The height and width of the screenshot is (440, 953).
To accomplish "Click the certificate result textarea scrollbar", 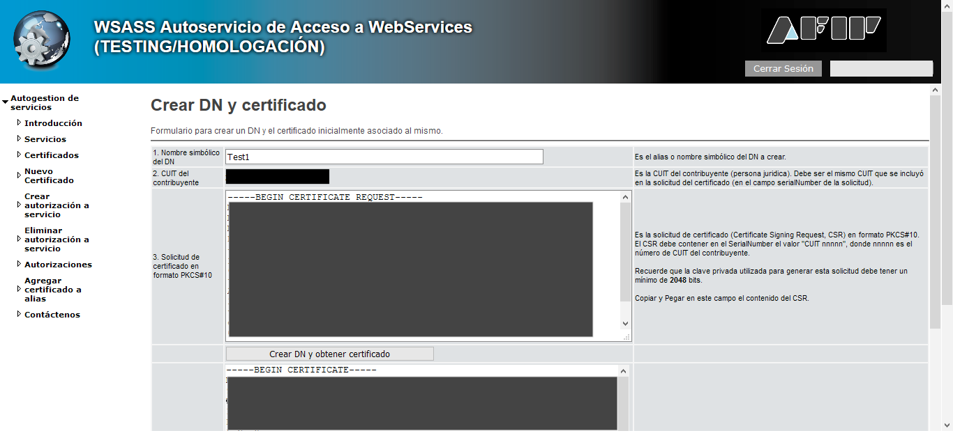I will point(623,398).
